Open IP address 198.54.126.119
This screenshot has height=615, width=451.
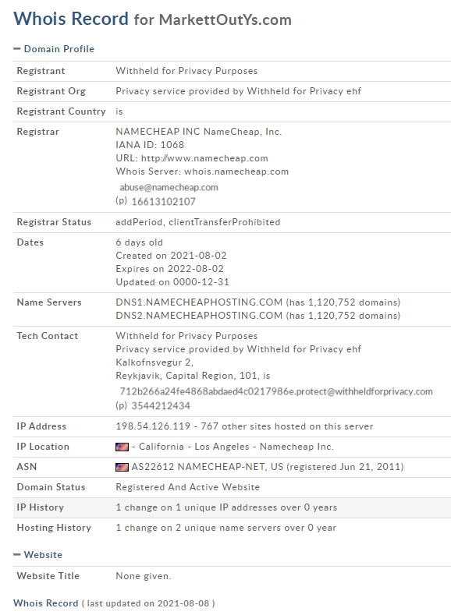pyautogui.click(x=153, y=426)
